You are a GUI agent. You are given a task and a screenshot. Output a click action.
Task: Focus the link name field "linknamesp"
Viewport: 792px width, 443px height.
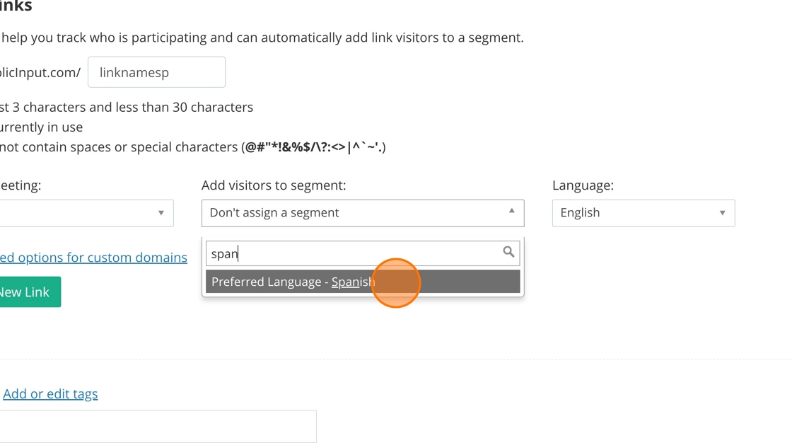click(x=156, y=72)
